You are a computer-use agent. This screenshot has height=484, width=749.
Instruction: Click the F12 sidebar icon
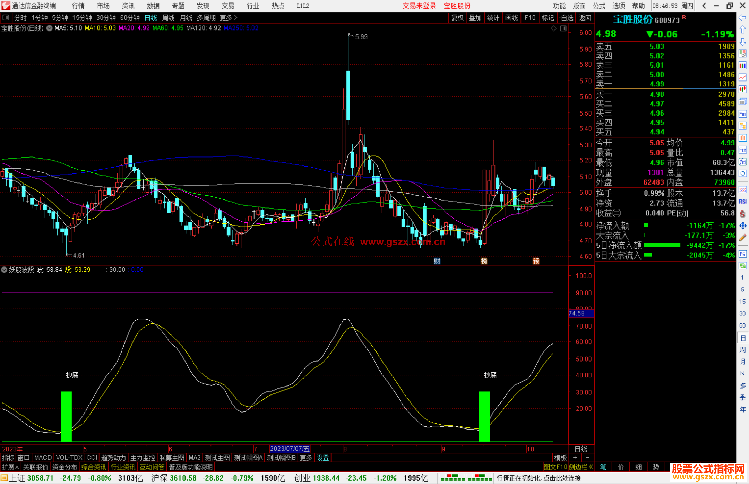(742, 150)
